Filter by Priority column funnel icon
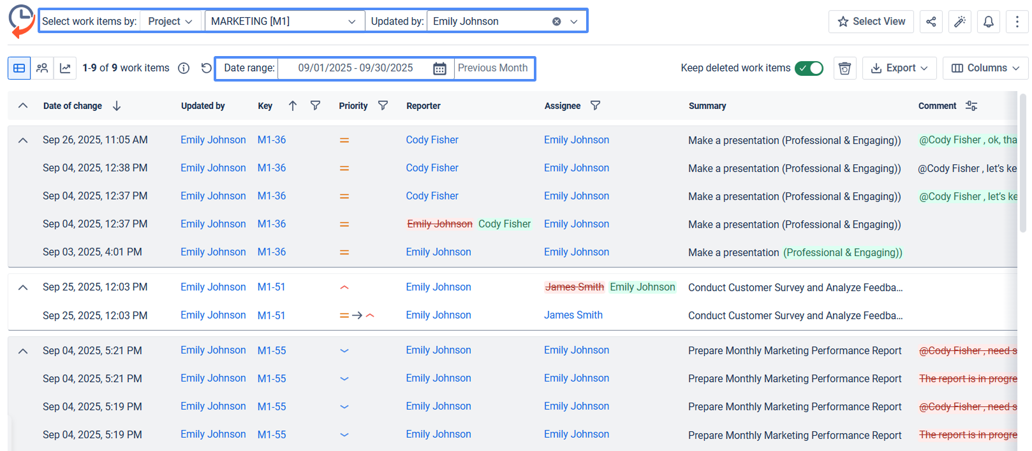This screenshot has width=1032, height=451. pos(383,106)
